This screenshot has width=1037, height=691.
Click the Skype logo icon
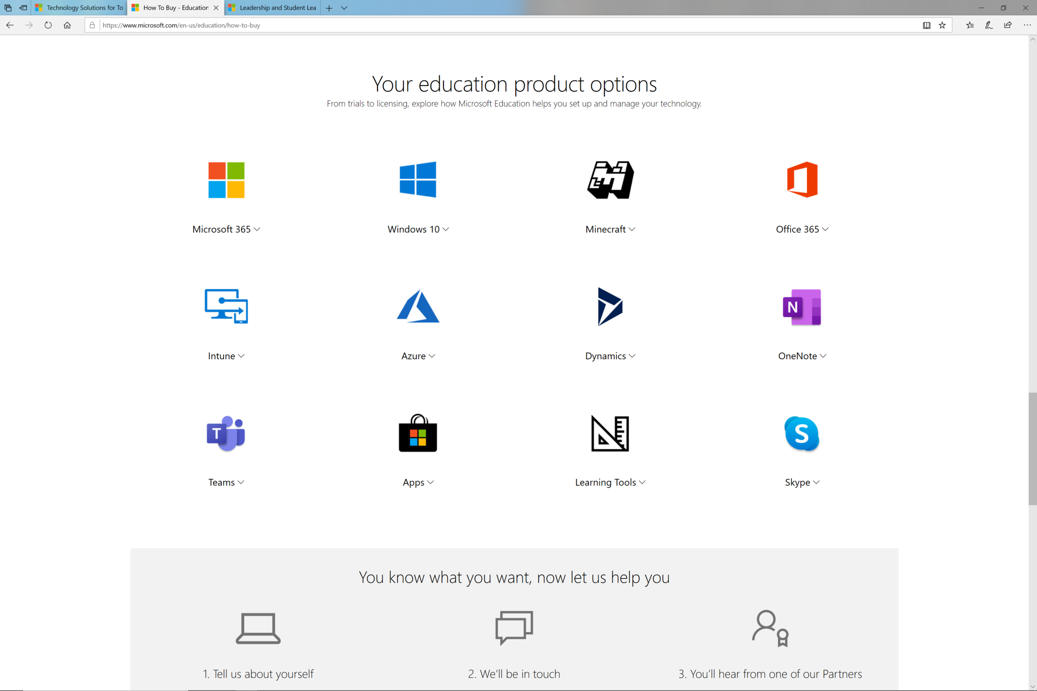pyautogui.click(x=802, y=434)
